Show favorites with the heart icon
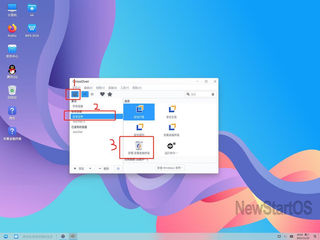The image size is (320, 240). tap(102, 94)
